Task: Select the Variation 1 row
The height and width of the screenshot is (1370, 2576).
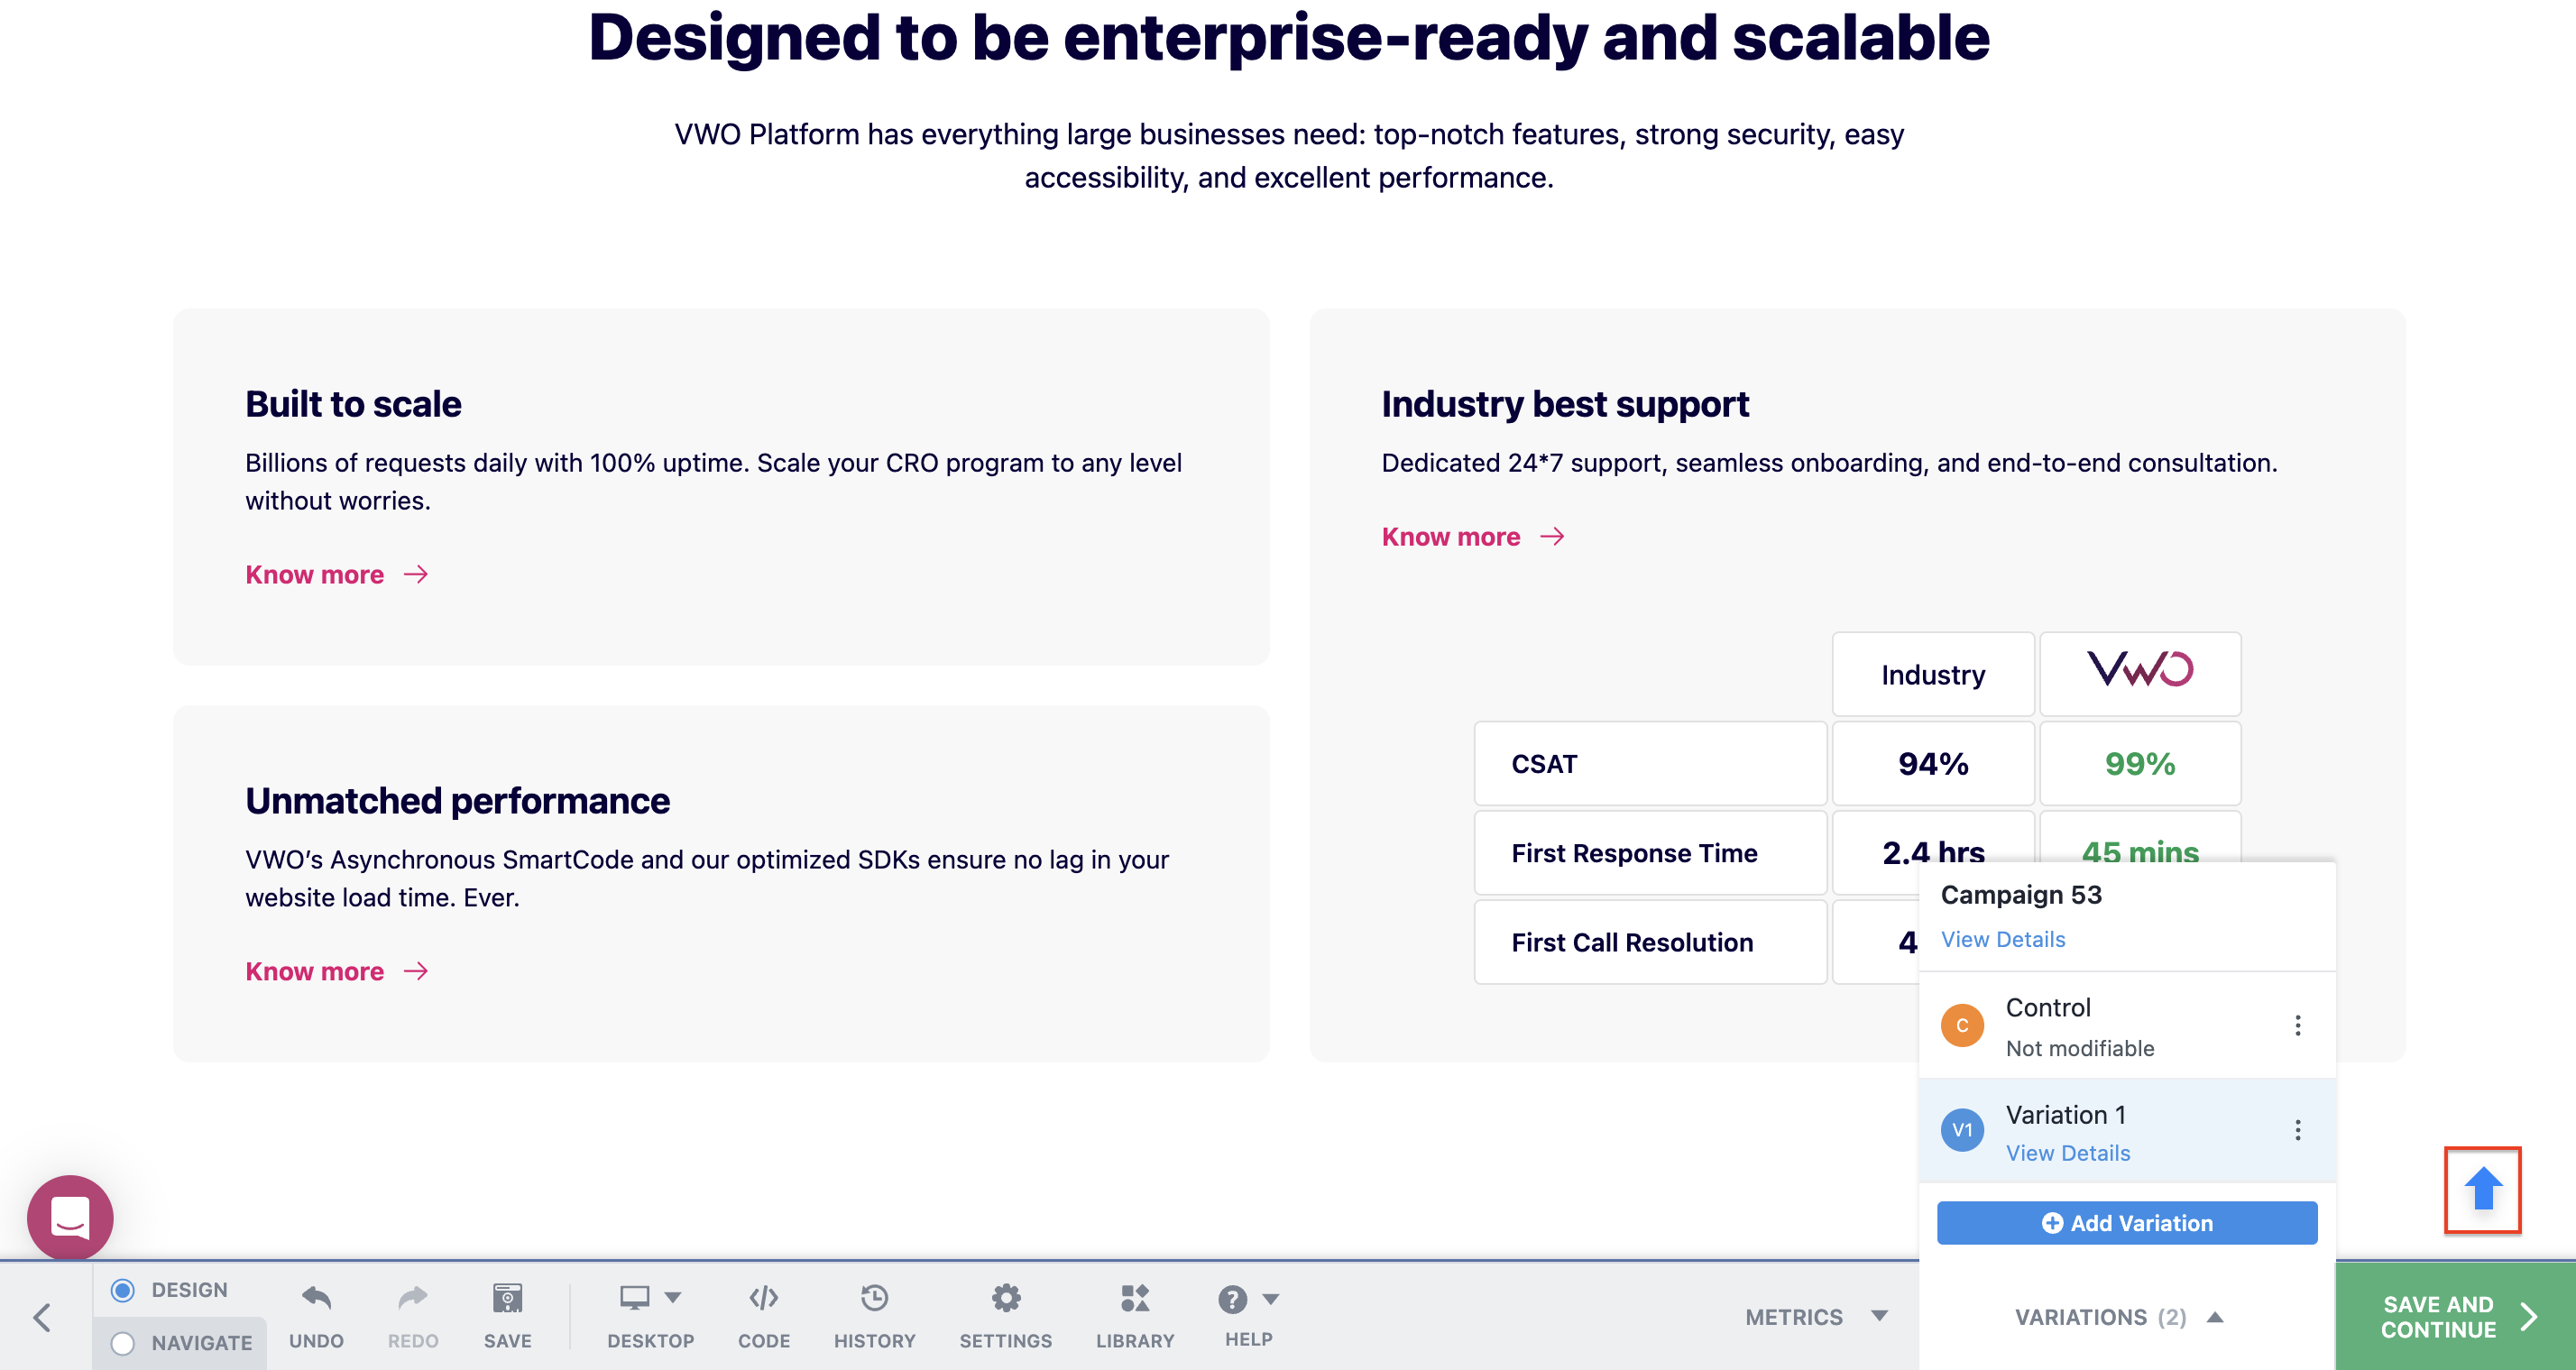Action: tap(2127, 1130)
